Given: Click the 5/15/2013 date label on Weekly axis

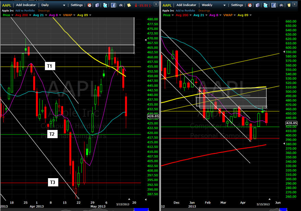Looking at the screenshot, I should (x=263, y=204).
